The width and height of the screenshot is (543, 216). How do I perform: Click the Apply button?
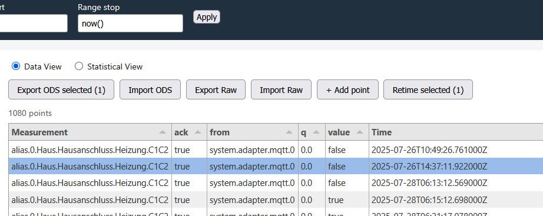coord(206,17)
